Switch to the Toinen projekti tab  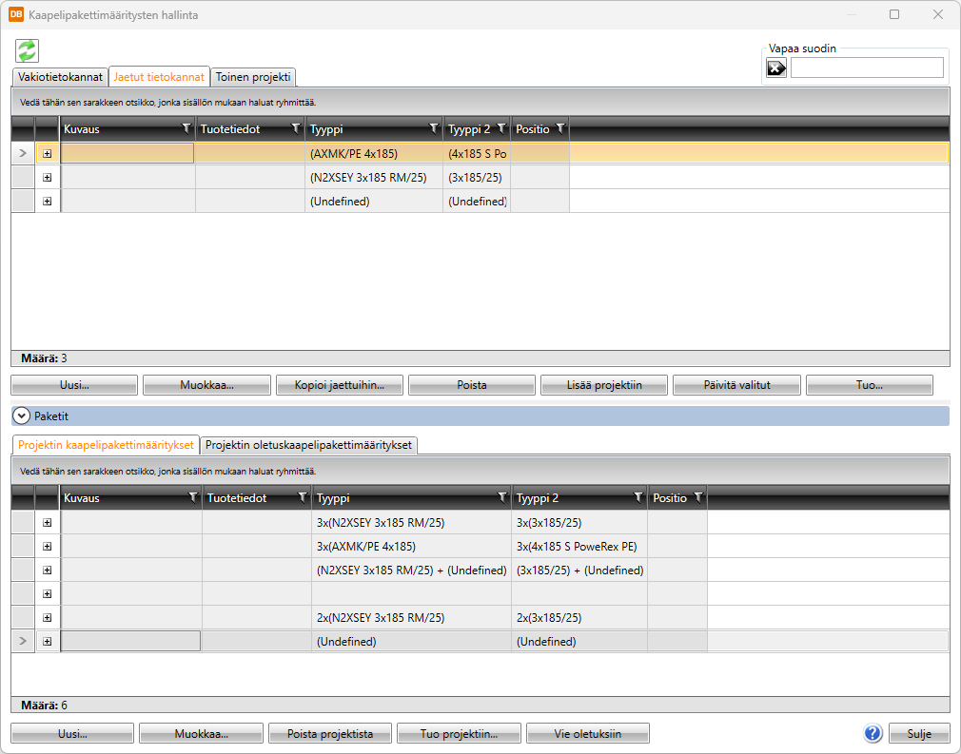click(x=253, y=77)
